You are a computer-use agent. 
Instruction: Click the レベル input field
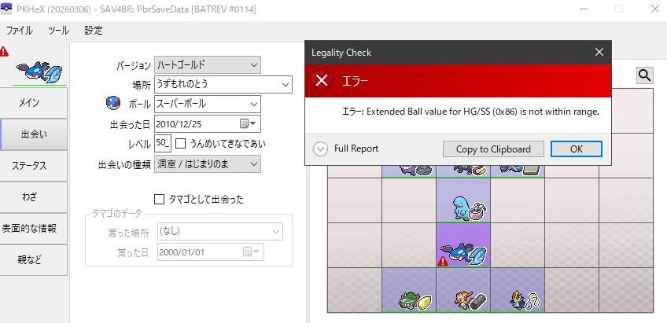point(162,143)
